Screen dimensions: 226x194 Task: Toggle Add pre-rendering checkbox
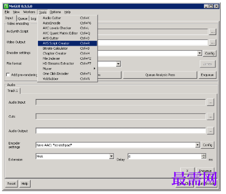point(8,75)
